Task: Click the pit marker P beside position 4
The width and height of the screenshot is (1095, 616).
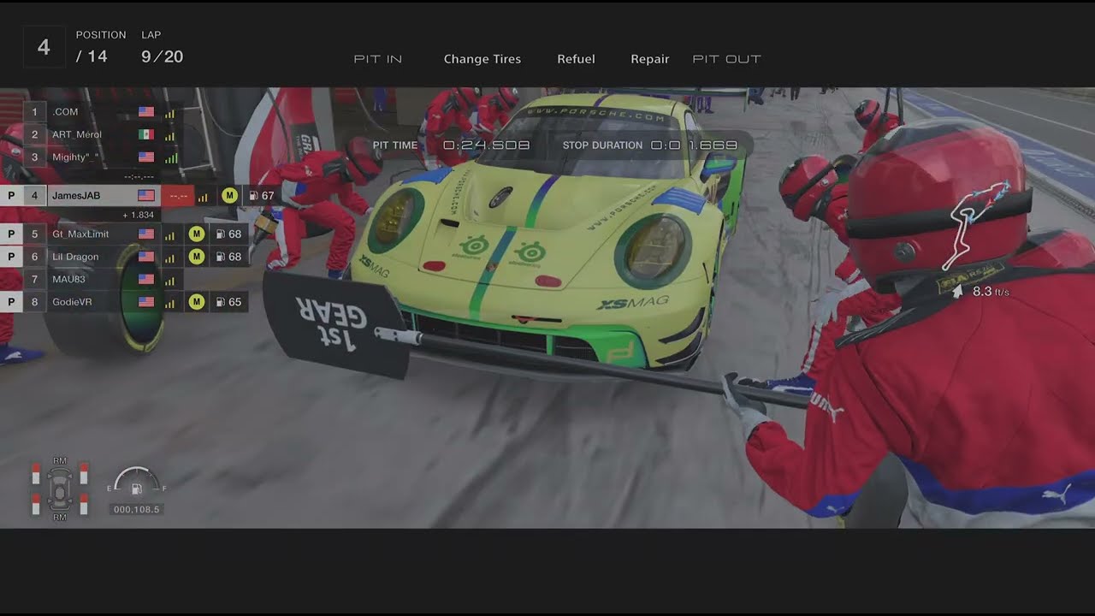Action: click(x=11, y=195)
